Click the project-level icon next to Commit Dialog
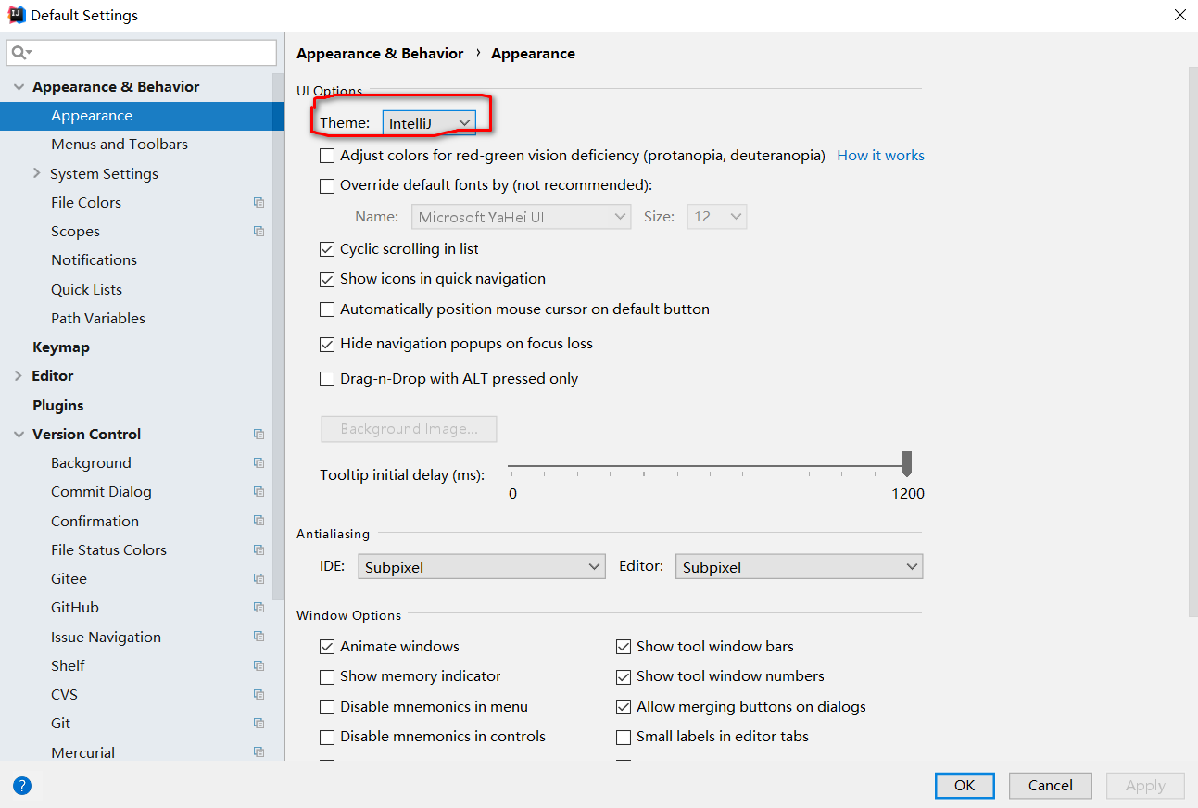The width and height of the screenshot is (1198, 808). tap(259, 492)
